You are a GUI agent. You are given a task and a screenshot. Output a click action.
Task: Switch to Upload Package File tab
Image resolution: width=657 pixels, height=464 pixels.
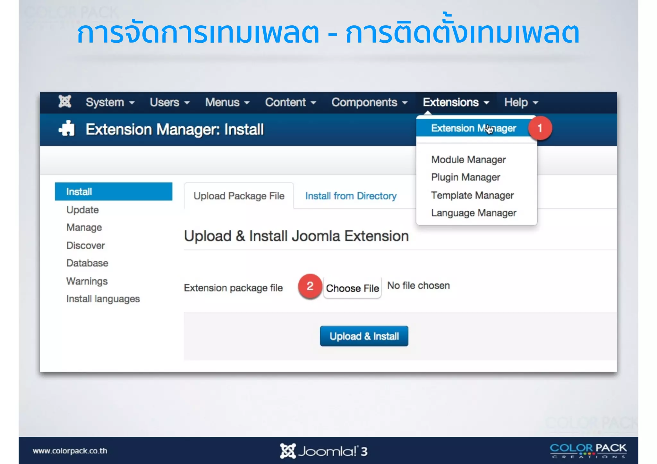(x=239, y=196)
